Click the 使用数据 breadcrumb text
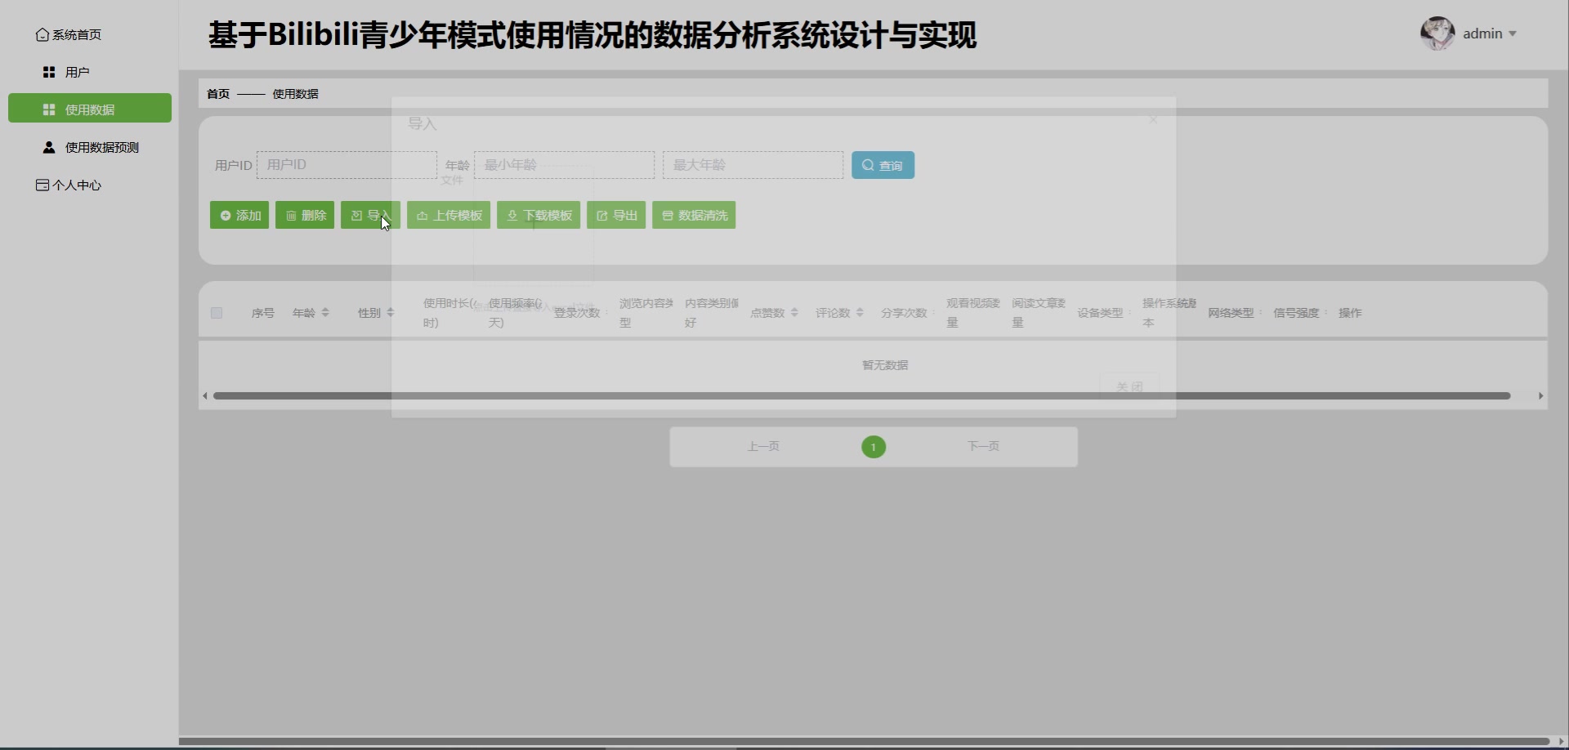The image size is (1569, 750). pos(296,94)
